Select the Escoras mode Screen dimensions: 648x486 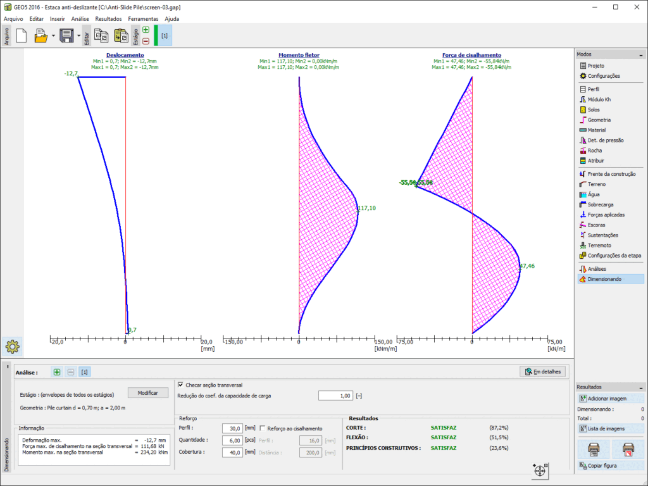tap(611, 225)
